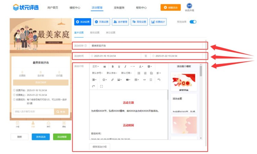The image size is (257, 154).
Task: Expand the 默认字号 font size dropdown
Action: pos(98,73)
